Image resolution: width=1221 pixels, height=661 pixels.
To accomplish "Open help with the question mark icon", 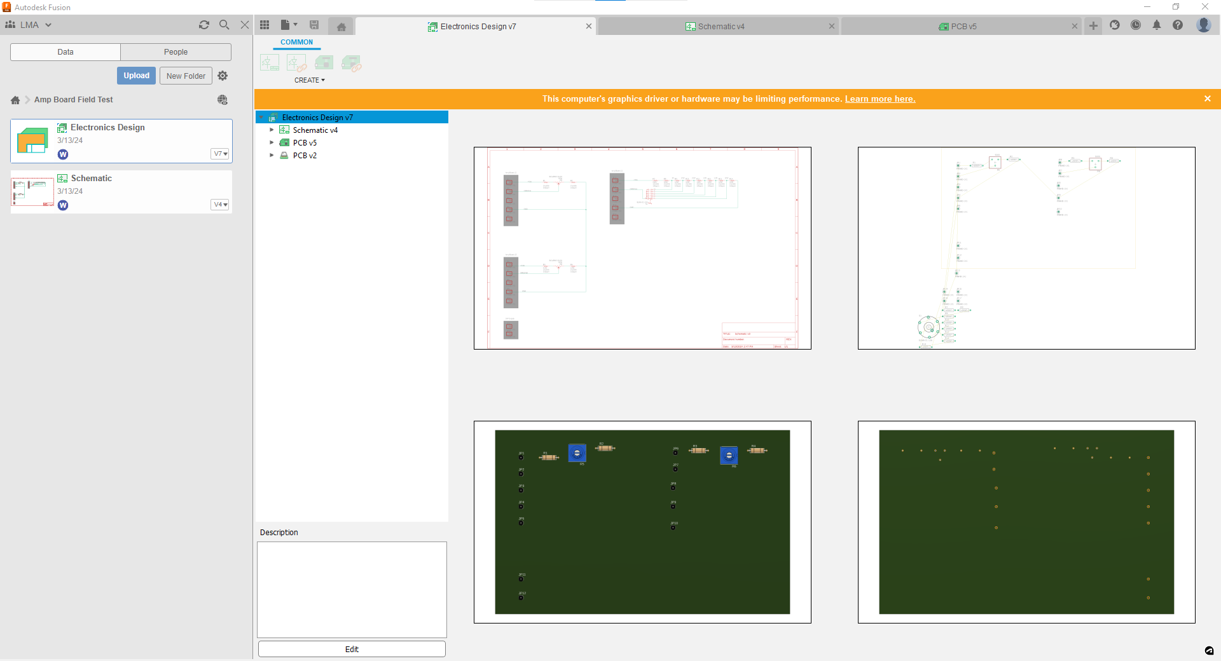I will [x=1179, y=25].
